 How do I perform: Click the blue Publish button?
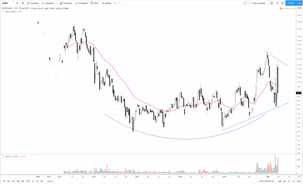coord(291,3)
